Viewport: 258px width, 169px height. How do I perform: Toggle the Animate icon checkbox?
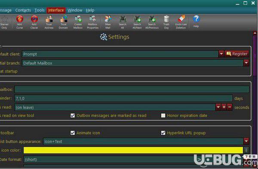click(x=73, y=133)
